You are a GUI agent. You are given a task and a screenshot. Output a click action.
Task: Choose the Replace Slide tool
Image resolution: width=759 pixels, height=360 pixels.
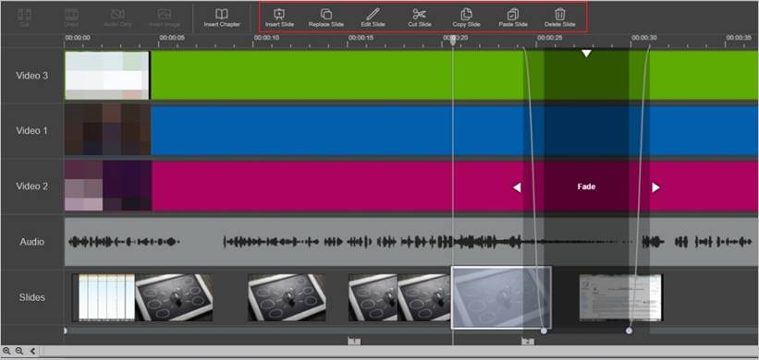pyautogui.click(x=326, y=14)
